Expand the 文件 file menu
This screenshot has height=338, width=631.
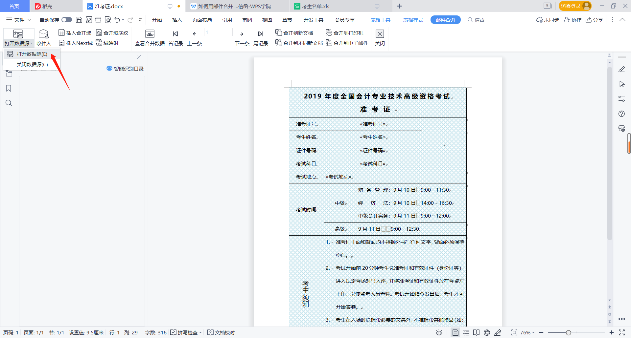pos(19,20)
